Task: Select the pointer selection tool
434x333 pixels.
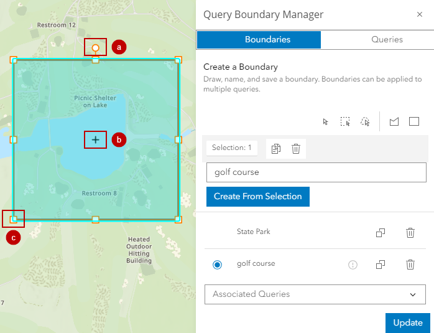Action: click(x=326, y=121)
